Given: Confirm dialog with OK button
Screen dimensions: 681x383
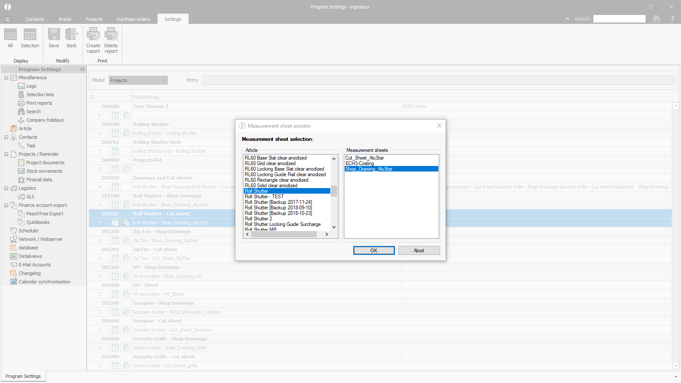Looking at the screenshot, I should [x=374, y=251].
